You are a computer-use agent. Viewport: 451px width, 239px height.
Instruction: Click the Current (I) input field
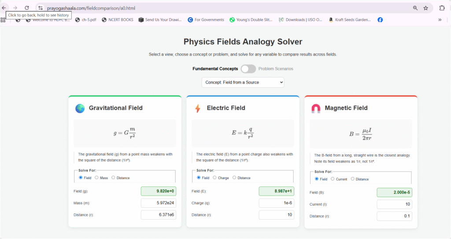394,205
